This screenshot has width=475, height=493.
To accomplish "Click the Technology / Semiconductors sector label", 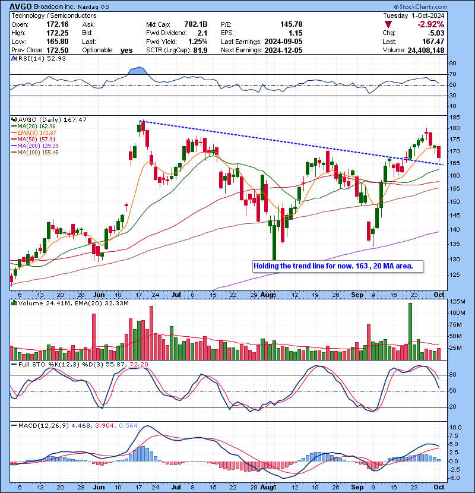I will pyautogui.click(x=54, y=15).
